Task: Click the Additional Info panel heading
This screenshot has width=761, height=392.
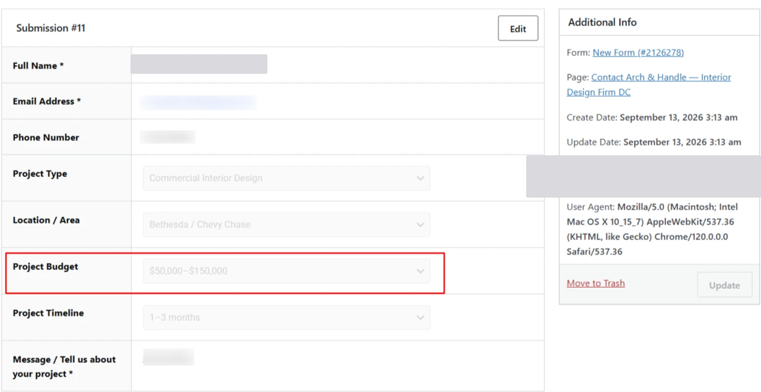Action: point(602,22)
